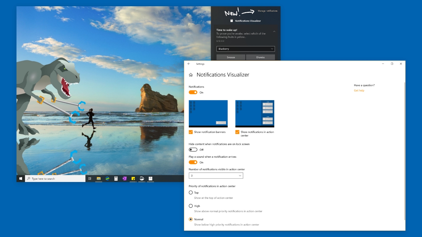Launch File Explorer from the taskbar
Viewport: 422px width, 237px height.
(x=99, y=179)
